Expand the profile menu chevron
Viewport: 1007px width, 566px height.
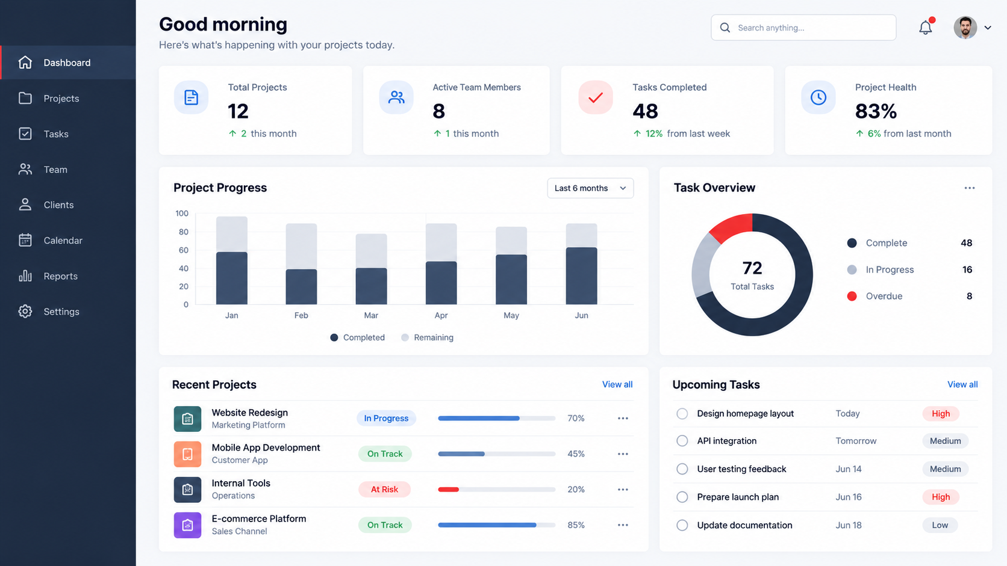pyautogui.click(x=988, y=28)
